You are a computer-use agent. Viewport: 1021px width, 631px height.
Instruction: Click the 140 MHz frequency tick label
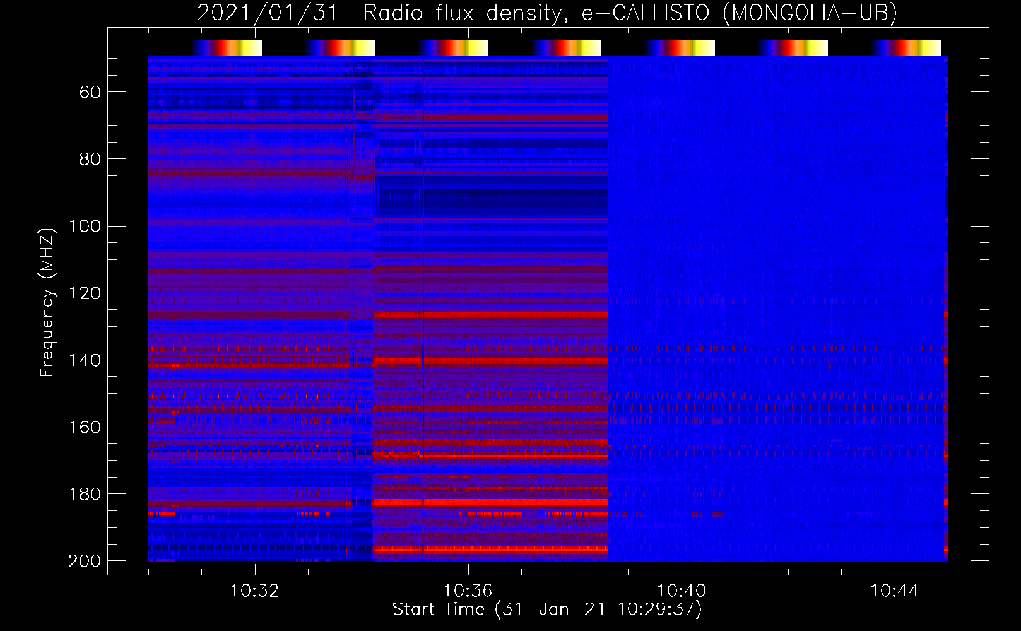tap(85, 360)
